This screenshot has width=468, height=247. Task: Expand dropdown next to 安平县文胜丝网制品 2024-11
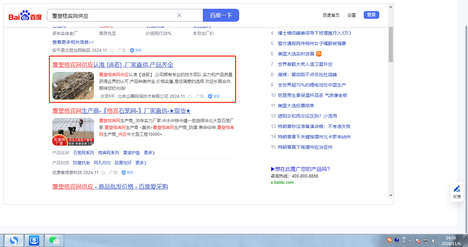(x=112, y=51)
